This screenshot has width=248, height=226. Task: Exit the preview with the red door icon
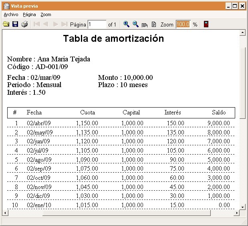pos(206,24)
